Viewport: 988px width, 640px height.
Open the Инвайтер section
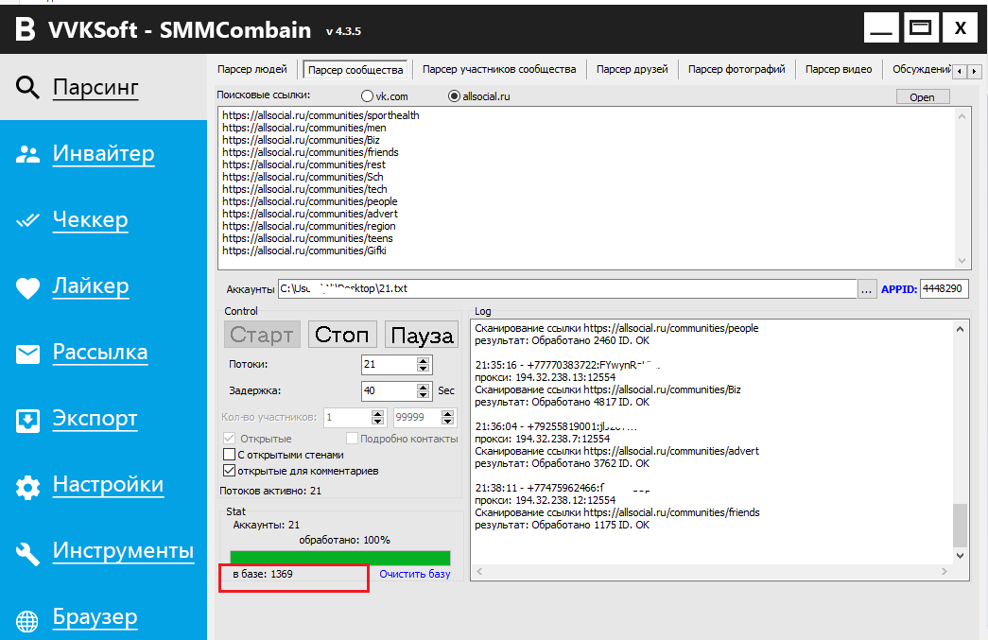tap(103, 153)
